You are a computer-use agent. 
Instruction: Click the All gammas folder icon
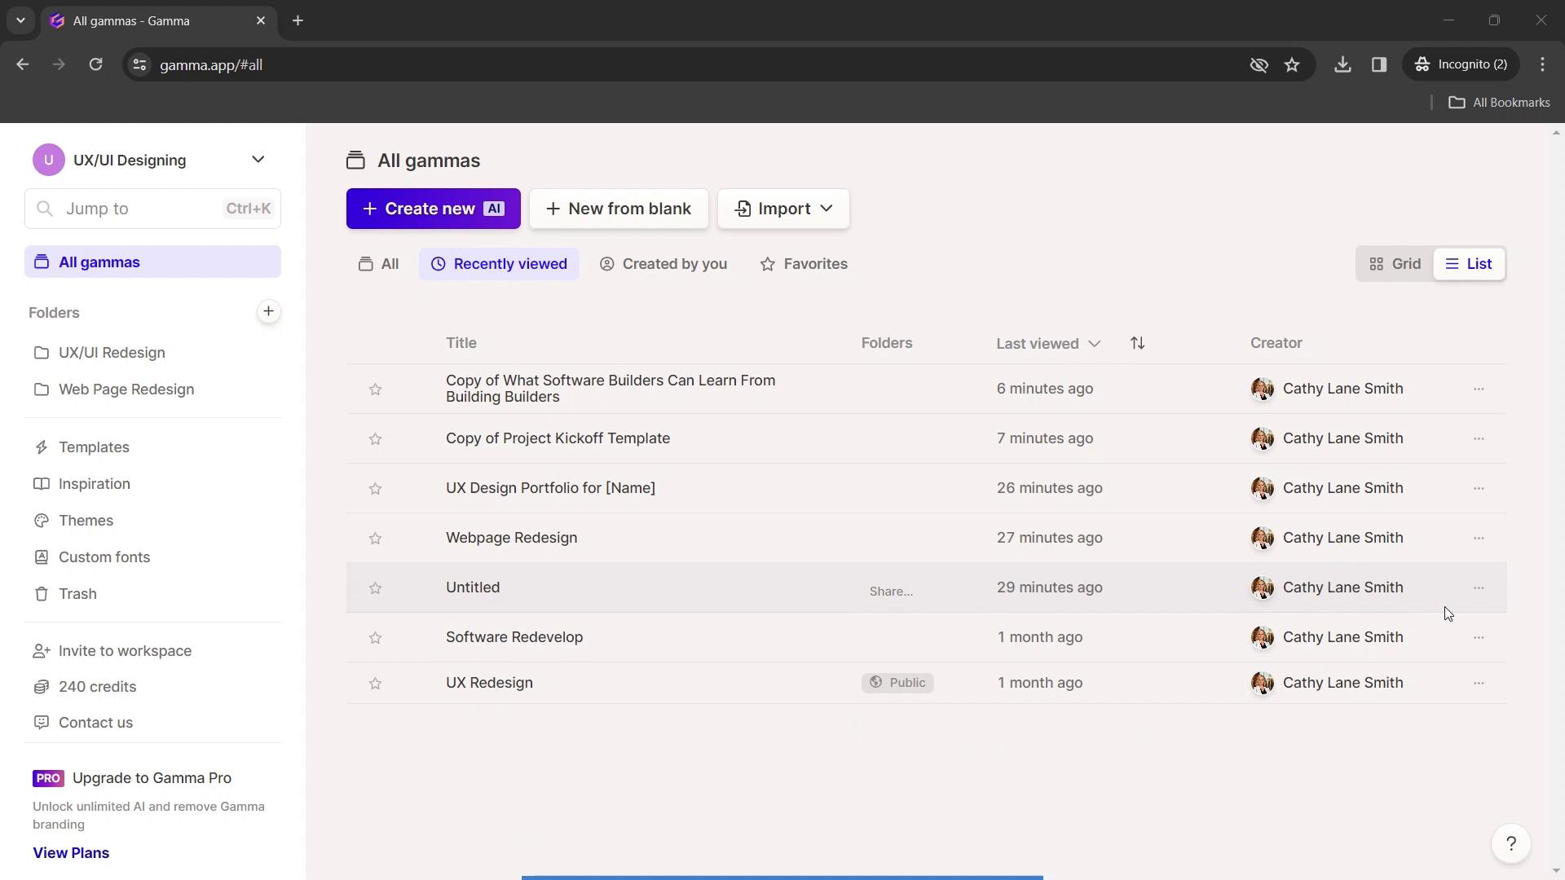point(41,262)
